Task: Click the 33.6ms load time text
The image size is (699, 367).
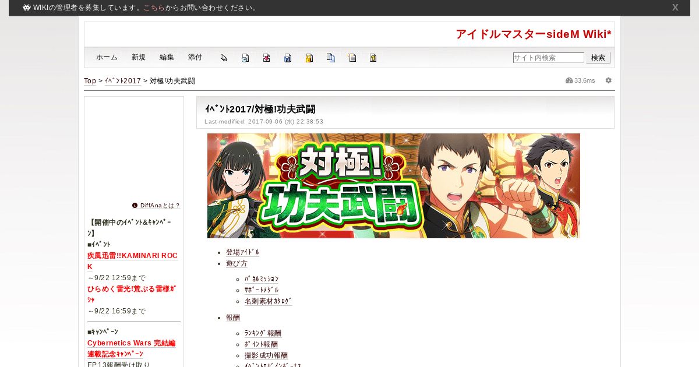Action: tap(585, 80)
